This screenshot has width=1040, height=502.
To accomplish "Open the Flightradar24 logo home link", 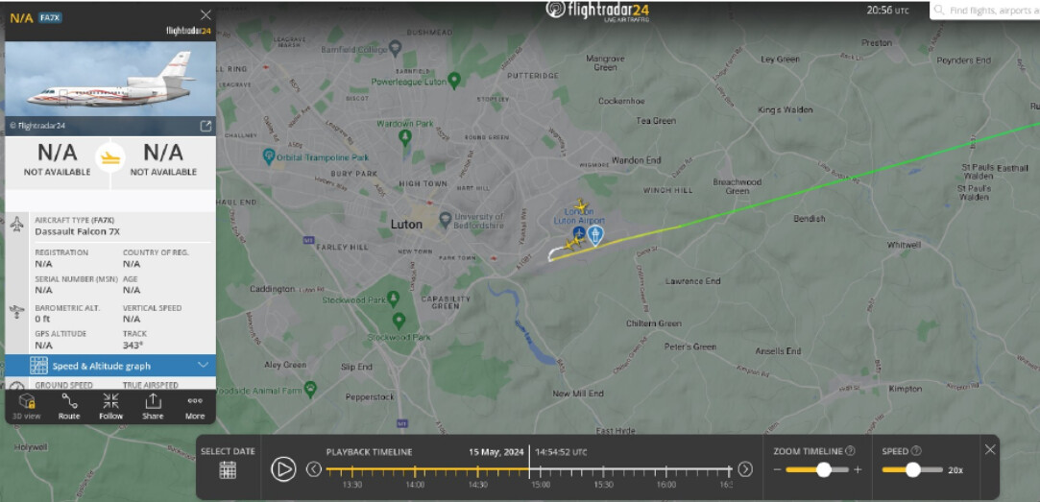I will pyautogui.click(x=597, y=10).
